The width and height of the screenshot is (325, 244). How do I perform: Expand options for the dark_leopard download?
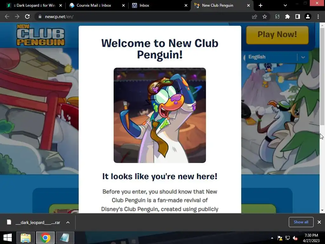[x=68, y=222]
